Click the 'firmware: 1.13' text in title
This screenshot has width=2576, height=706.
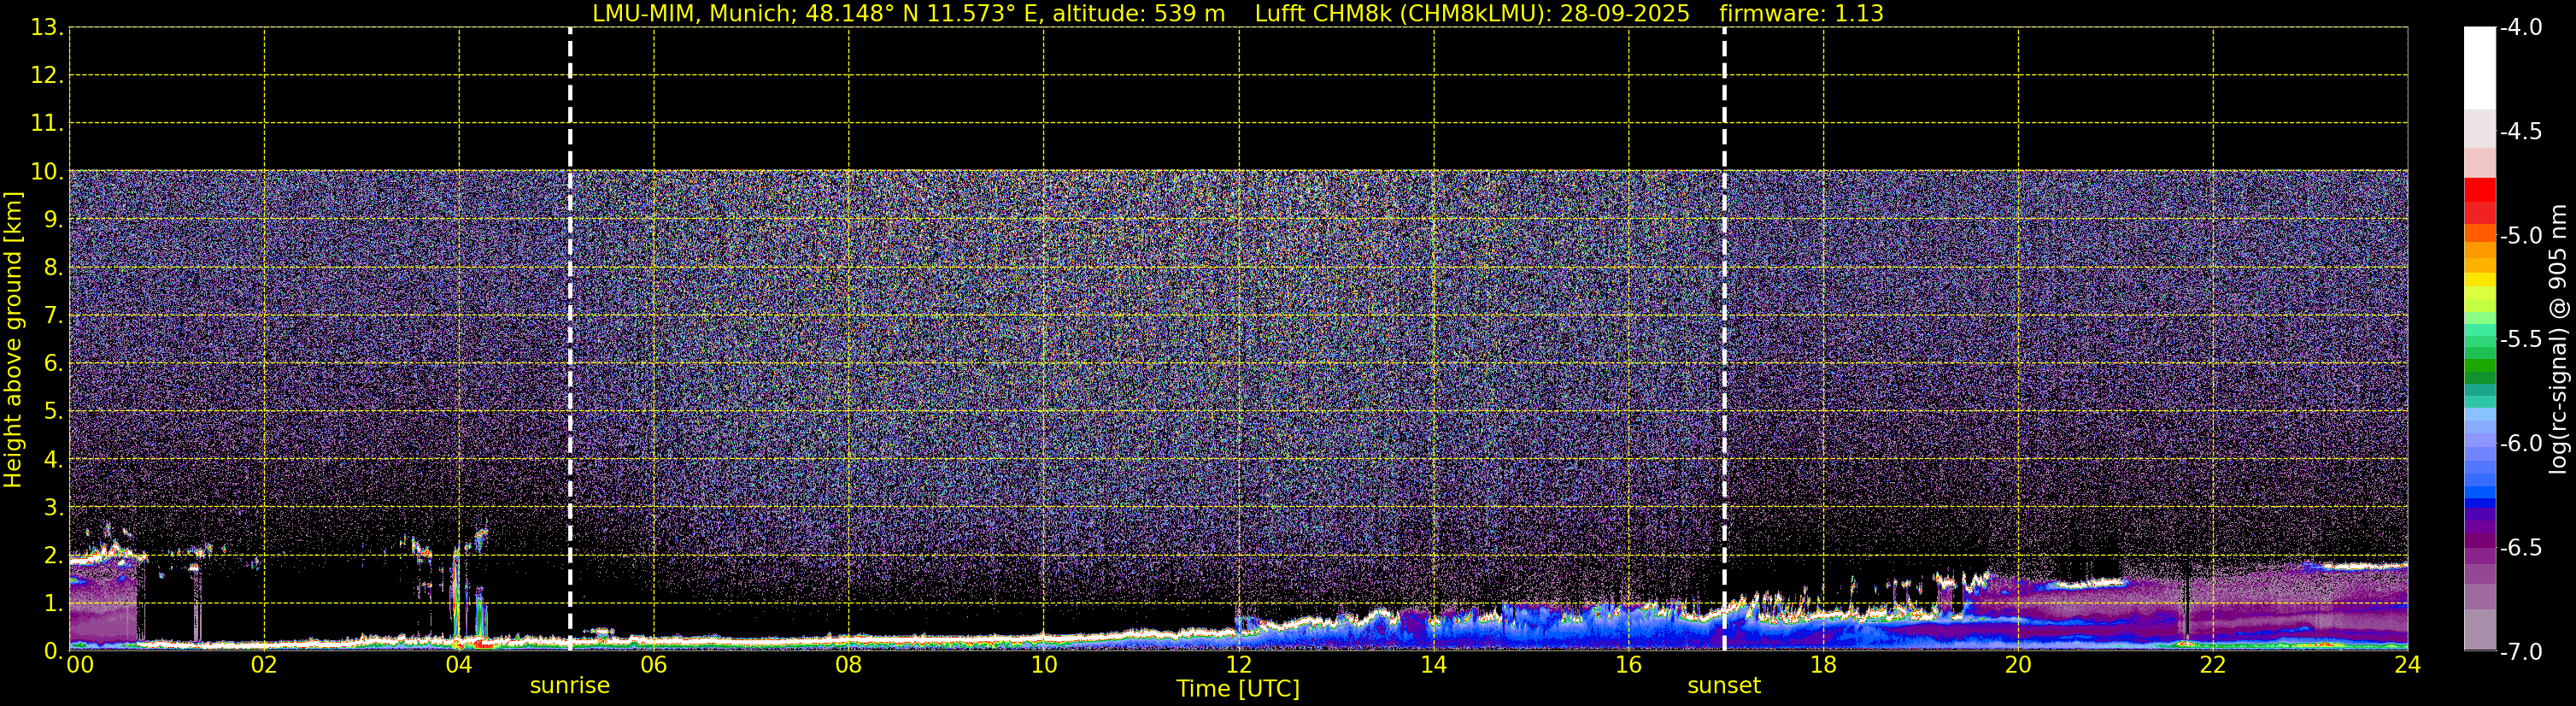(x=1801, y=14)
